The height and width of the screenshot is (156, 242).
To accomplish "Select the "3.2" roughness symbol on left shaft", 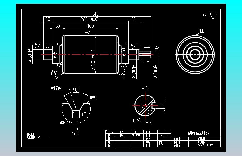I will (37, 46).
